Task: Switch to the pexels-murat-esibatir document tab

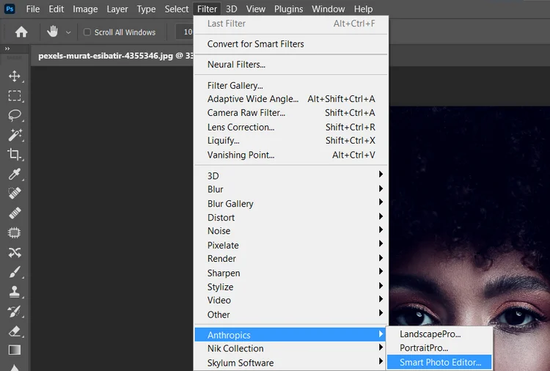Action: (110, 55)
